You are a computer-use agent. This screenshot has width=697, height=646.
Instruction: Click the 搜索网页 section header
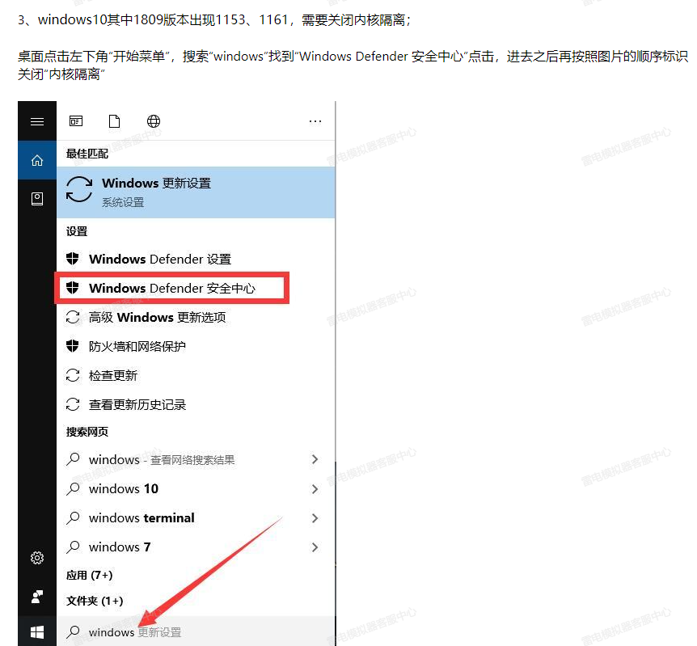click(x=87, y=432)
